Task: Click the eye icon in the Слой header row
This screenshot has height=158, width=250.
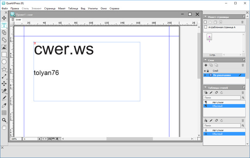Action: (205, 71)
